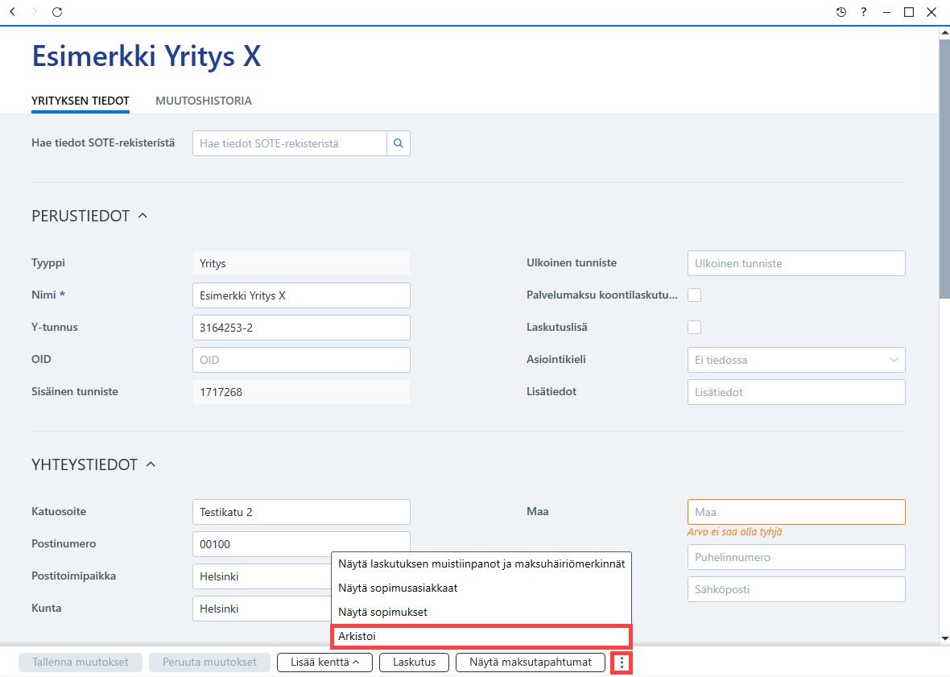Click into the Maa input field

pyautogui.click(x=796, y=512)
